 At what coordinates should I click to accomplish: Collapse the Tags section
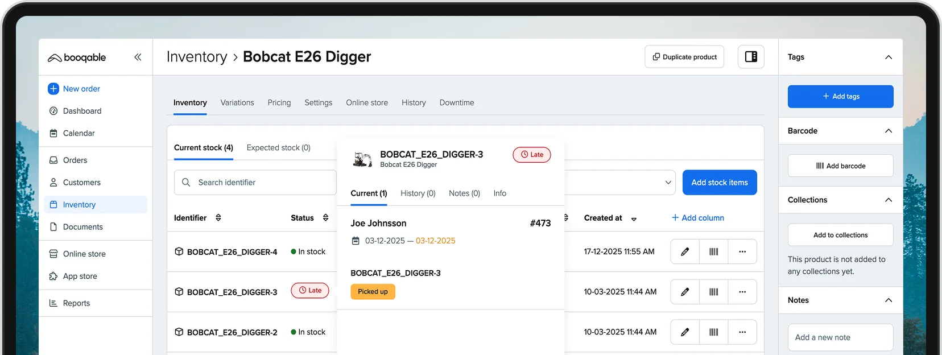tap(888, 57)
